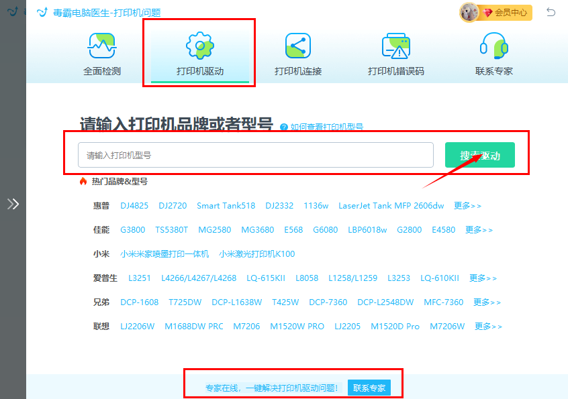568x399 pixels.
Task: Pick Canon LBP6018w
Action: pyautogui.click(x=367, y=230)
